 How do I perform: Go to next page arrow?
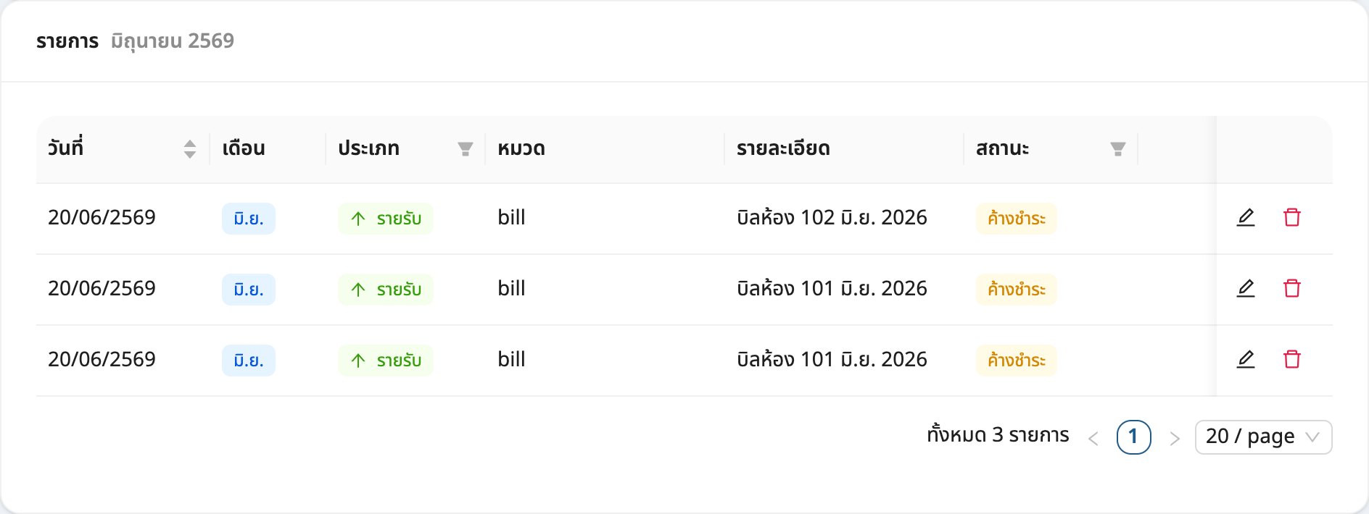pyautogui.click(x=1175, y=438)
